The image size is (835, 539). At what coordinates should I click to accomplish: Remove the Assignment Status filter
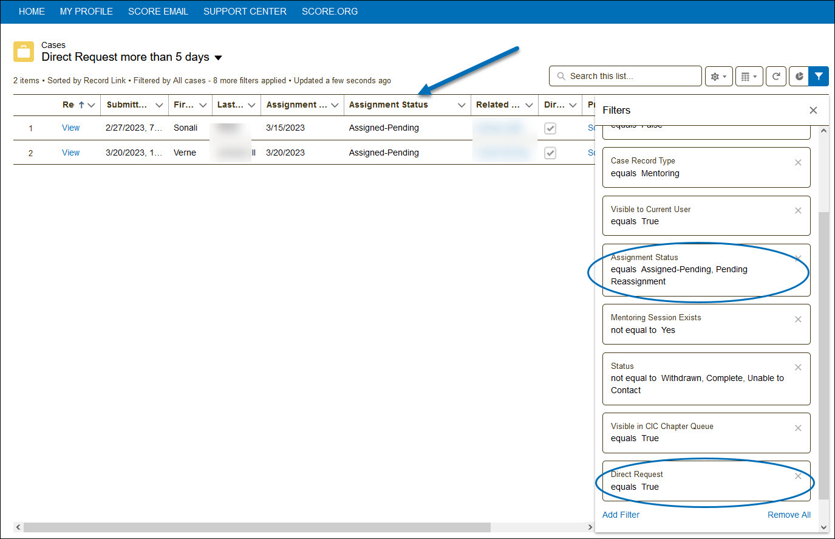click(798, 258)
